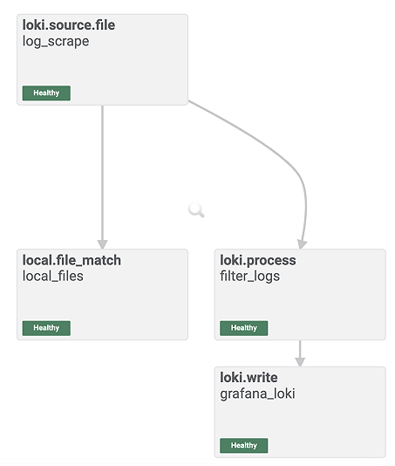
Task: Open the loki.write component title
Action: [249, 378]
